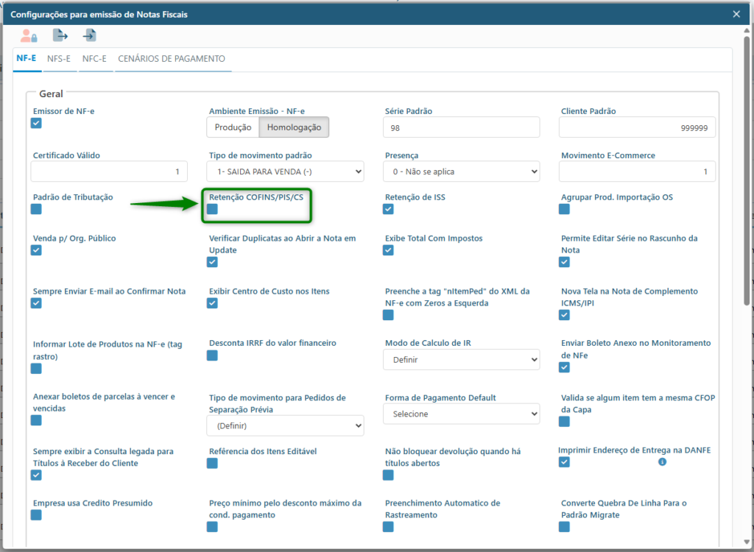Click the export document arrow icon
Image resolution: width=754 pixels, height=552 pixels.
click(x=60, y=35)
